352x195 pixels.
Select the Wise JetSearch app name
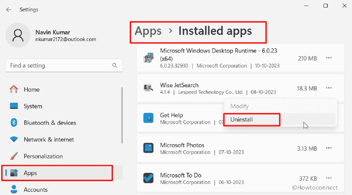pos(179,85)
